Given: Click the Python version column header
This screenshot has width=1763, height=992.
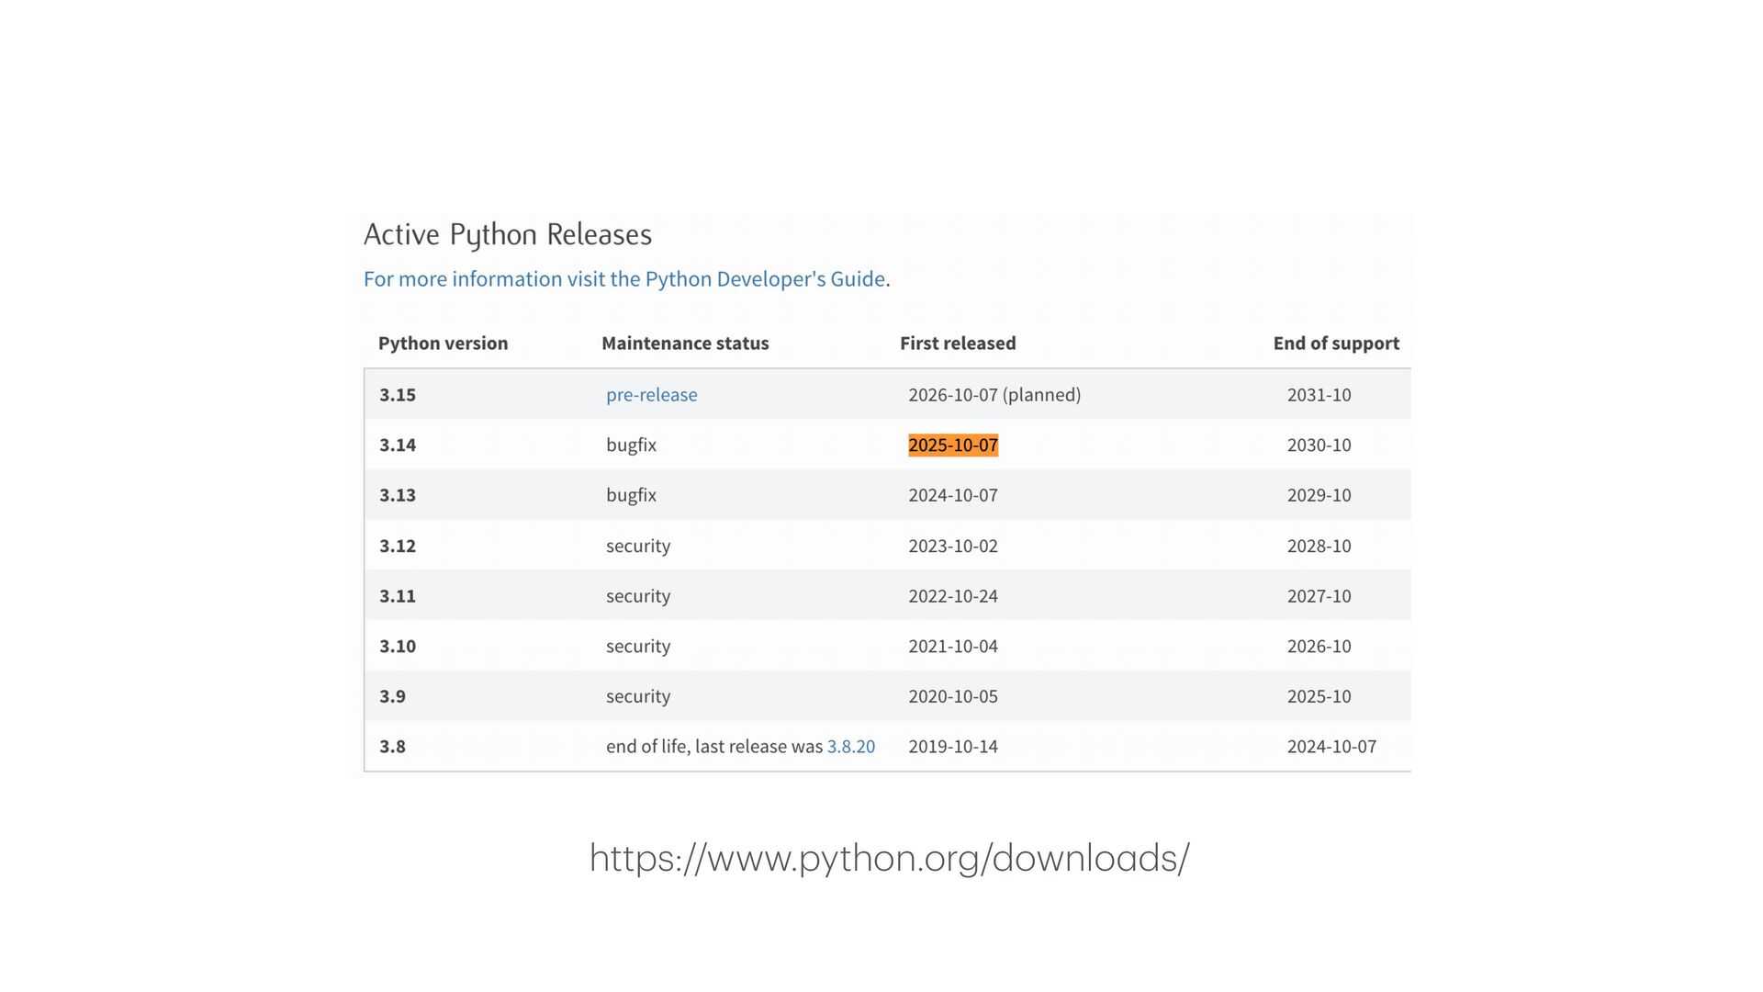Looking at the screenshot, I should [443, 344].
